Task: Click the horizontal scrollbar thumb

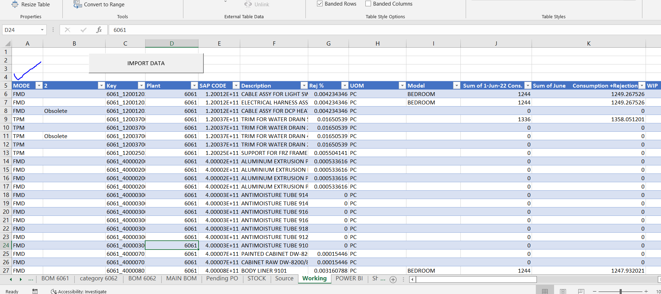Action: 476,279
